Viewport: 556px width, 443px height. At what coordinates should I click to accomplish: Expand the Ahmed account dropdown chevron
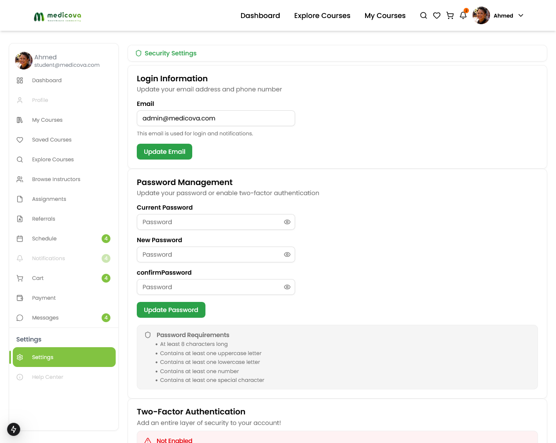521,15
